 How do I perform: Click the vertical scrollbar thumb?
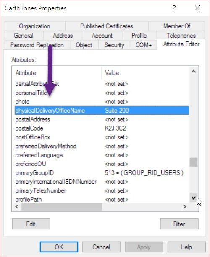coord(194,162)
